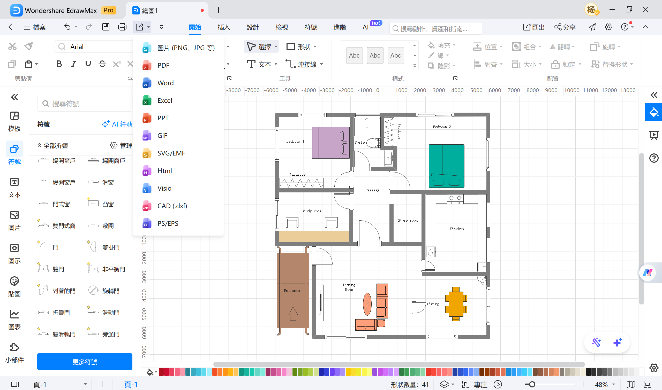Select the Word export option
Viewport: 662px width, 390px height.
pyautogui.click(x=165, y=83)
